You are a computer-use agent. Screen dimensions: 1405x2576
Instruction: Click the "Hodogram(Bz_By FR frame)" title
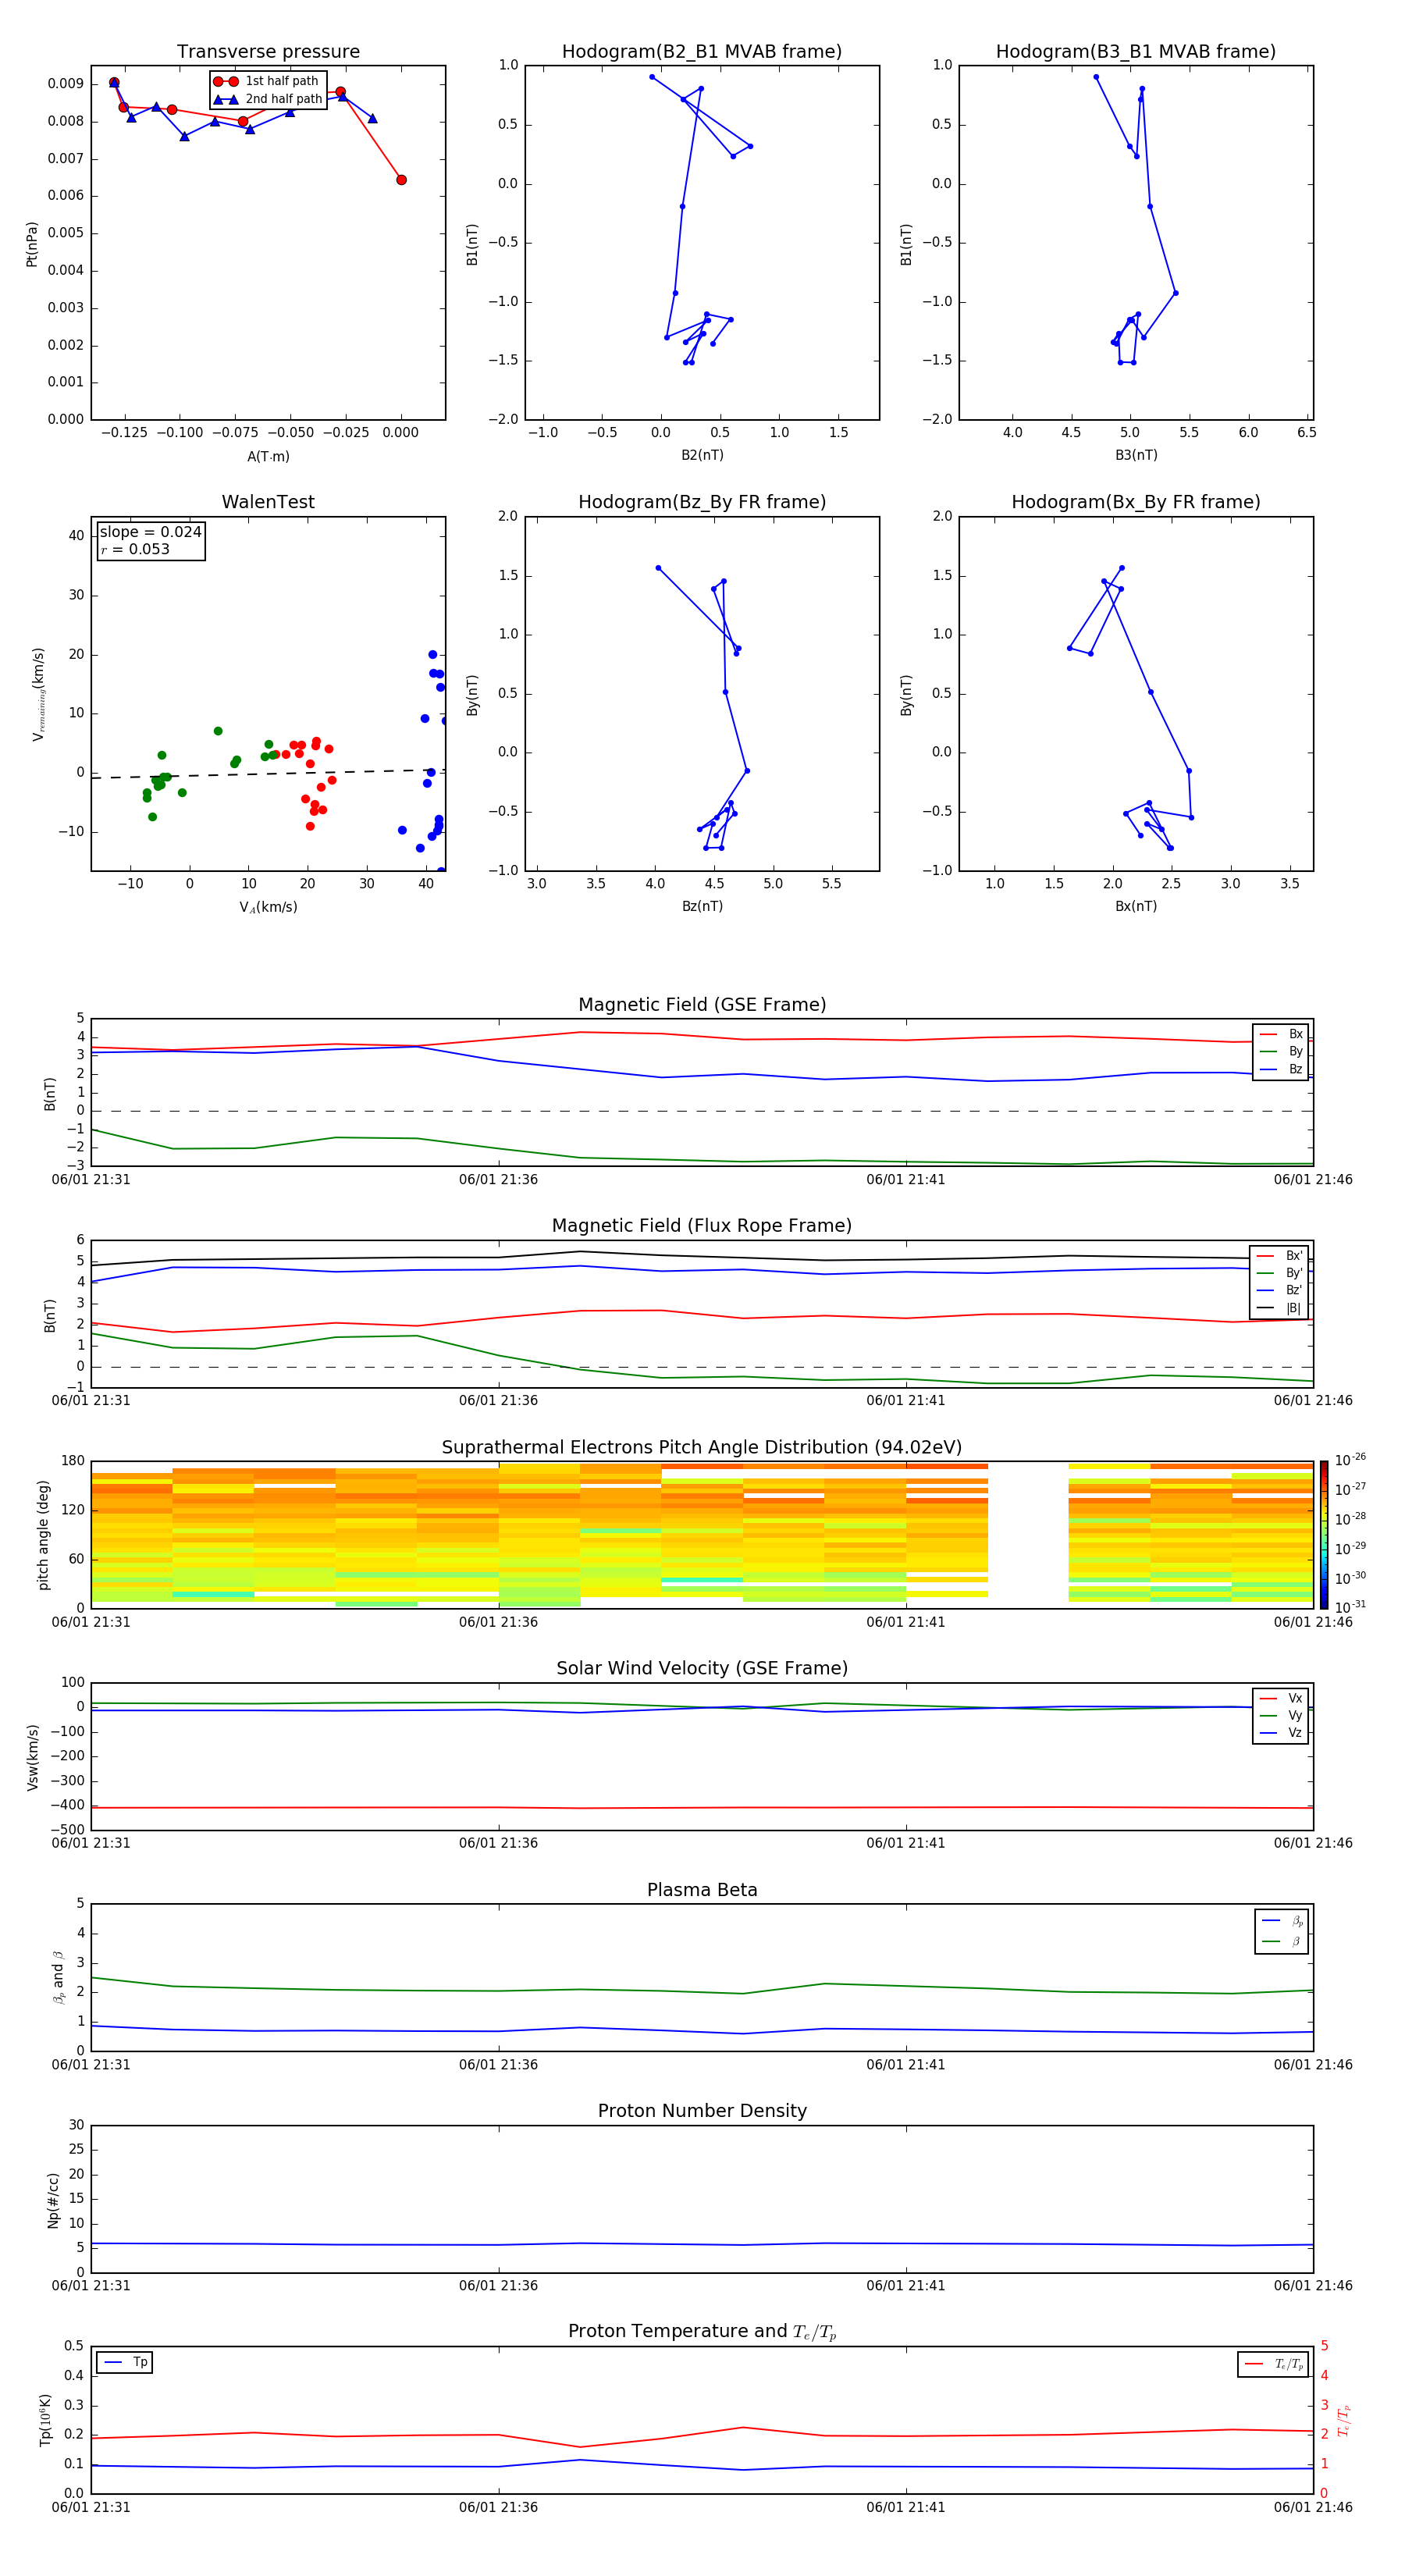(x=702, y=502)
